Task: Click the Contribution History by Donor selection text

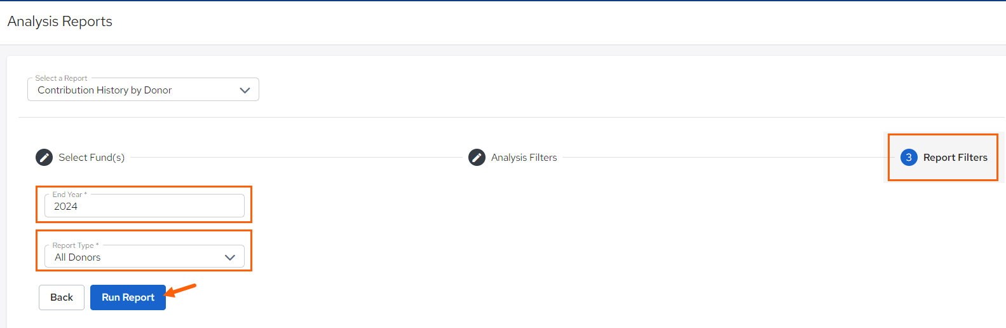Action: coord(104,90)
